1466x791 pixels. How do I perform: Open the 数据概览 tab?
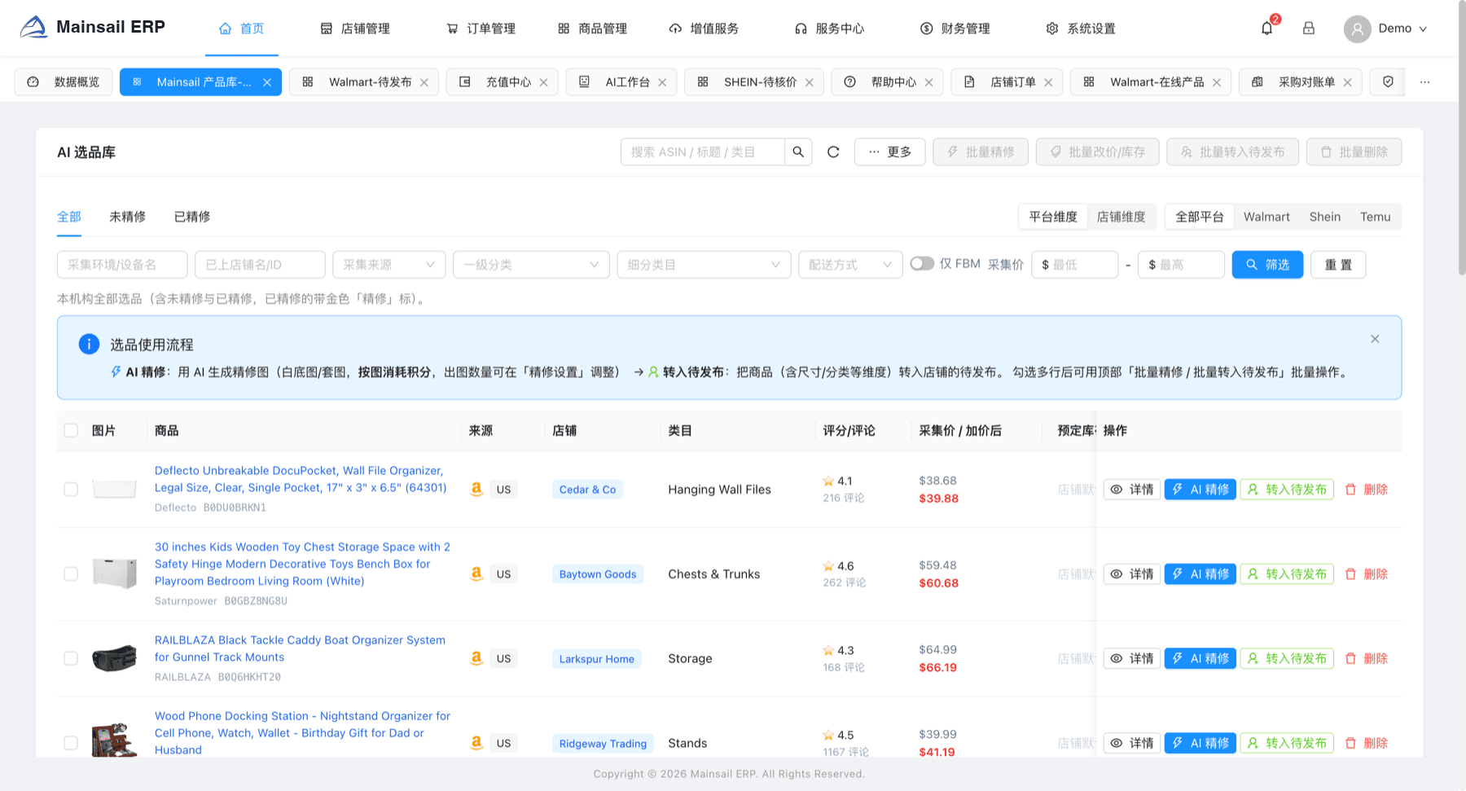point(64,82)
